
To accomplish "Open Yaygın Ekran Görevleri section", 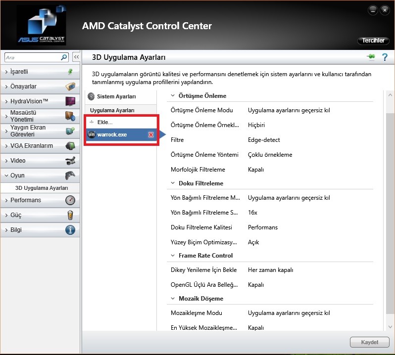I will 40,131.
